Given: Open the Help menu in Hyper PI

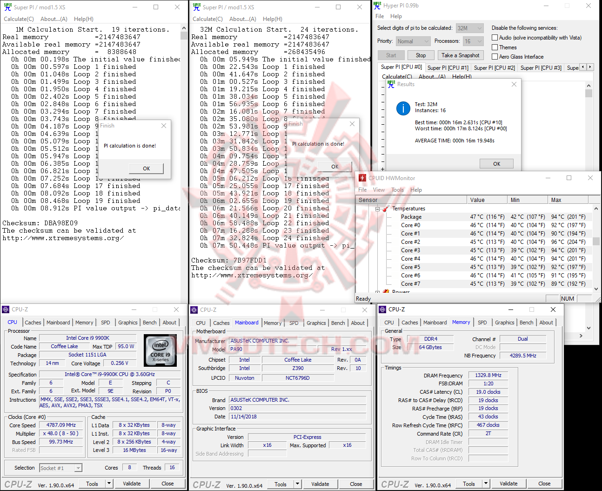Looking at the screenshot, I should tap(396, 16).
